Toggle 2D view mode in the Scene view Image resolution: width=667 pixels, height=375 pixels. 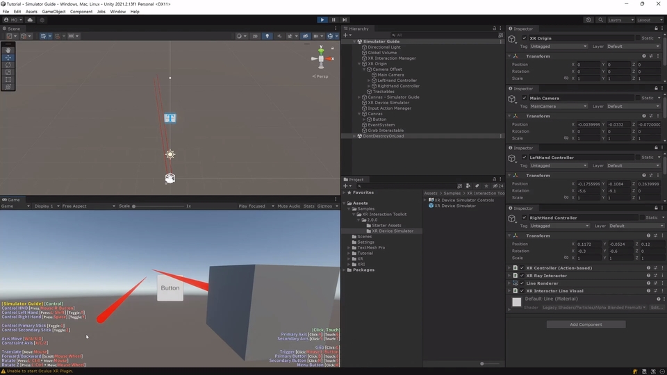pos(255,36)
